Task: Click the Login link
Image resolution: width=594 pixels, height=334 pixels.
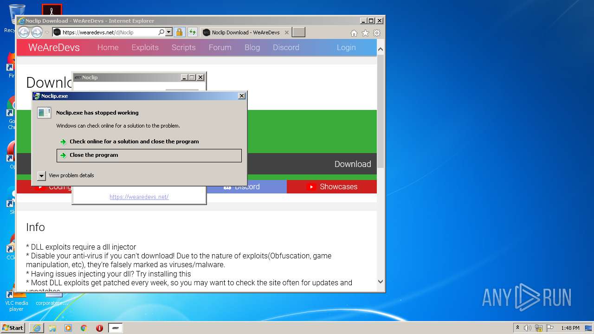Action: (346, 47)
